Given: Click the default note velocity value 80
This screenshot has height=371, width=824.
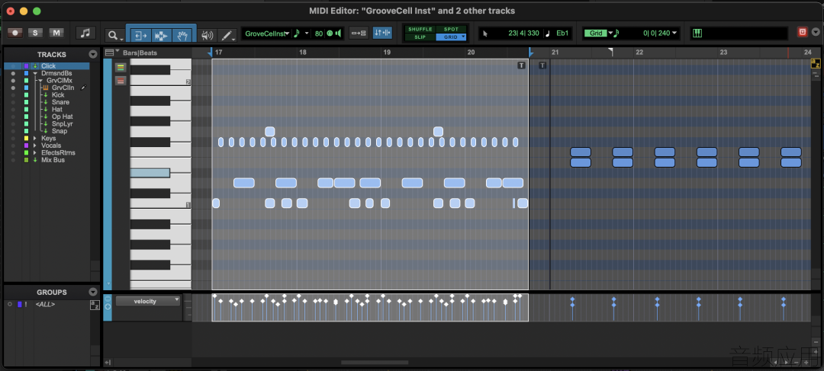Looking at the screenshot, I should [x=318, y=34].
